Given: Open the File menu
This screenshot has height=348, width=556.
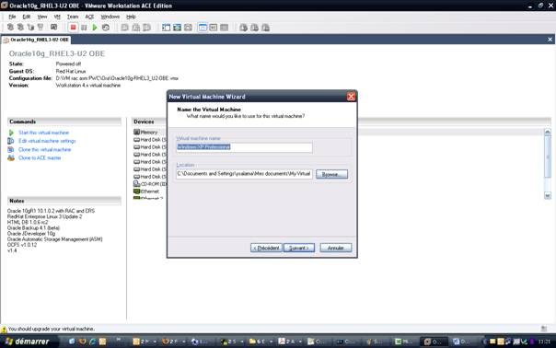Looking at the screenshot, I should (x=12, y=17).
